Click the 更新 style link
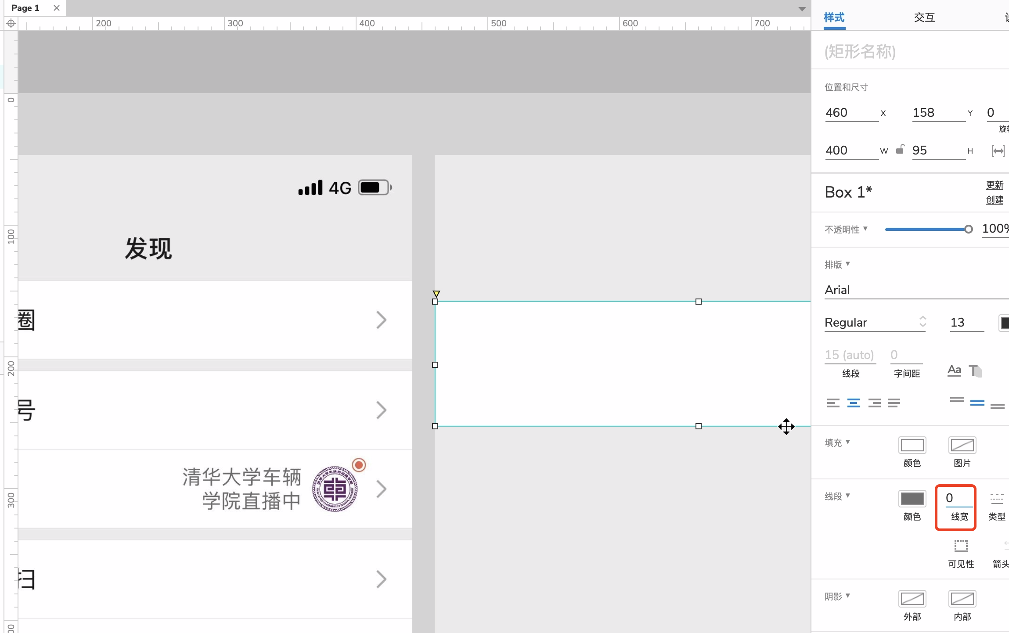Image resolution: width=1009 pixels, height=633 pixels. pyautogui.click(x=995, y=185)
